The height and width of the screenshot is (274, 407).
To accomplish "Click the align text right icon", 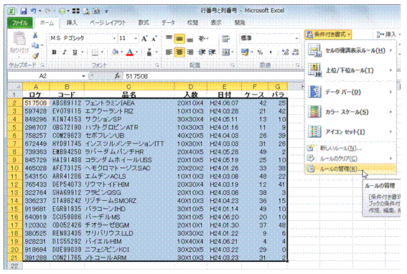I will click(190, 52).
